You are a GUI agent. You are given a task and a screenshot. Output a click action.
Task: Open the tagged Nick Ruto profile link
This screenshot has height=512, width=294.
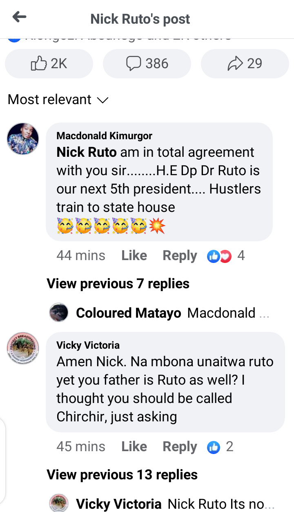(87, 152)
